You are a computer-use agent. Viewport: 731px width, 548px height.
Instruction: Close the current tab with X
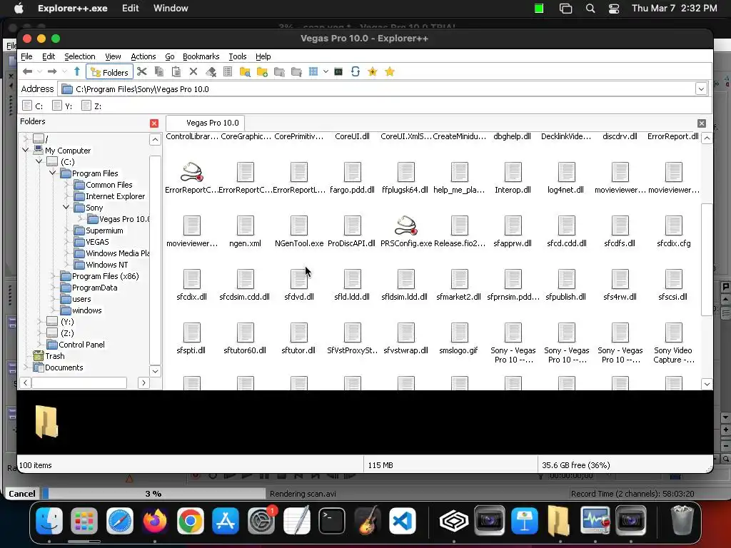point(702,123)
